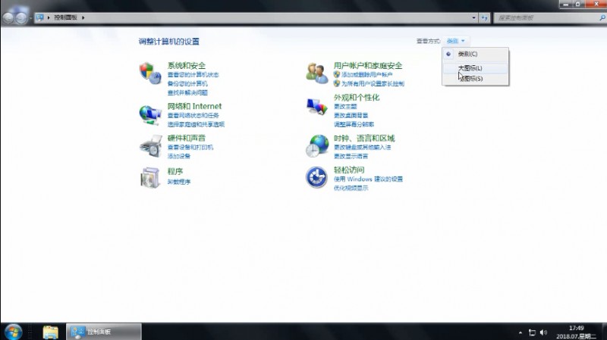Open File Explorer from the taskbar
Image resolution: width=607 pixels, height=340 pixels.
click(x=51, y=332)
